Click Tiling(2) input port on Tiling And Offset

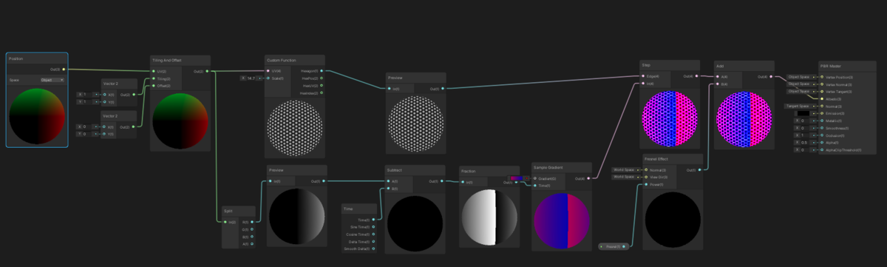tap(154, 78)
